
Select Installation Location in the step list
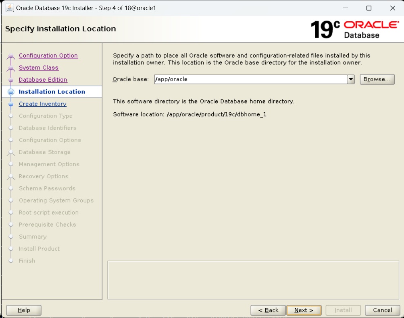click(52, 92)
